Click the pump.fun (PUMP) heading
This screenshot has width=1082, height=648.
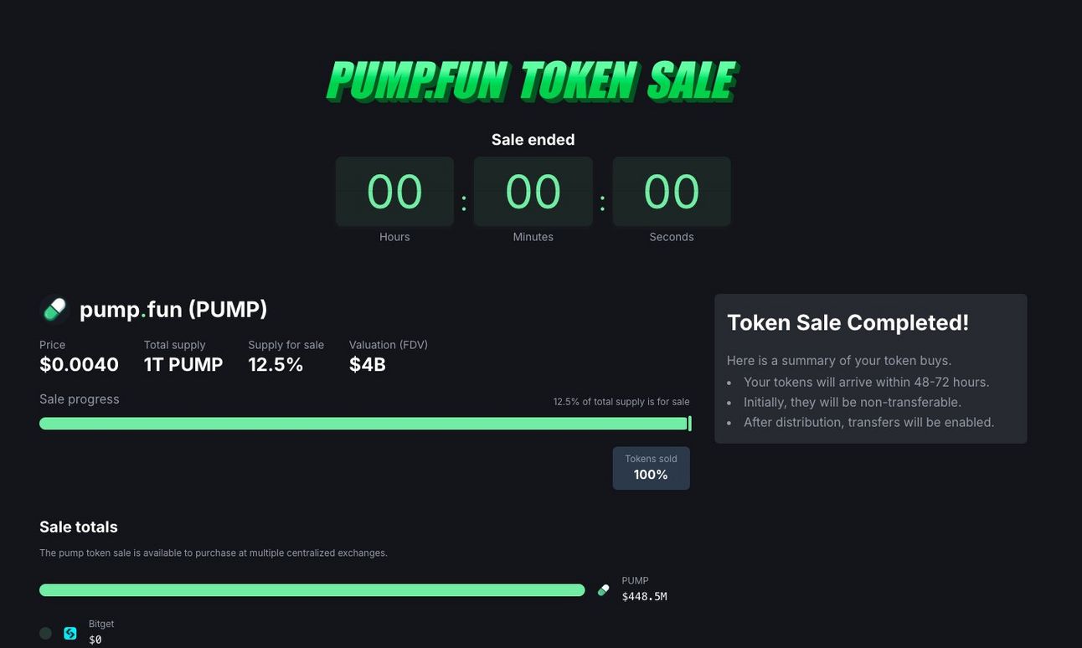click(173, 310)
